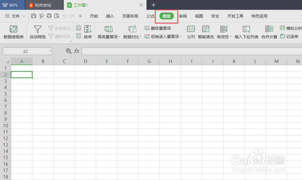
Task: Select column D header
Action: pos(85,61)
